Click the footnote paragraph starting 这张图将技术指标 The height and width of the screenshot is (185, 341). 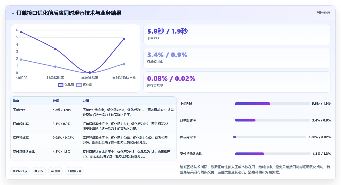click(x=255, y=170)
